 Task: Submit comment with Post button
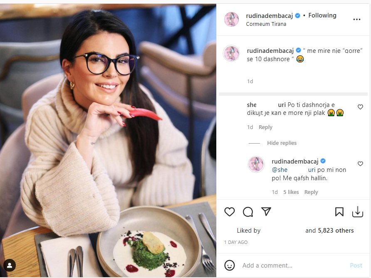[356, 266]
